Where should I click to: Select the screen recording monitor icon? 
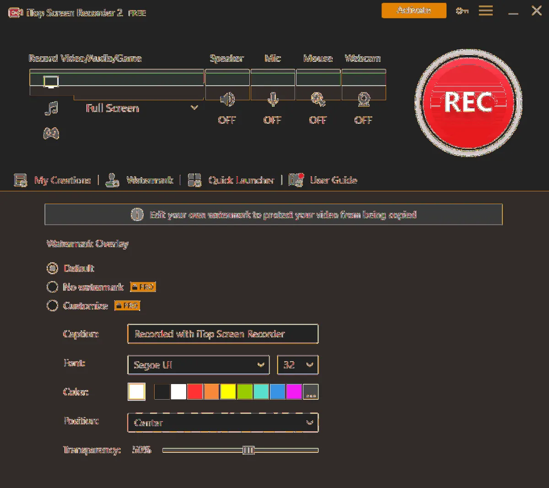(51, 82)
